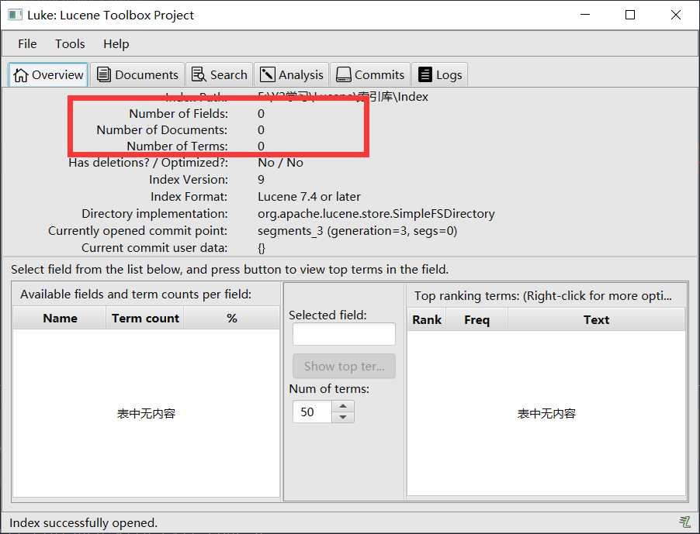Click the SimpleFSDirectory implementation value
Screen dimensions: 700x534
pyautogui.click(x=376, y=214)
